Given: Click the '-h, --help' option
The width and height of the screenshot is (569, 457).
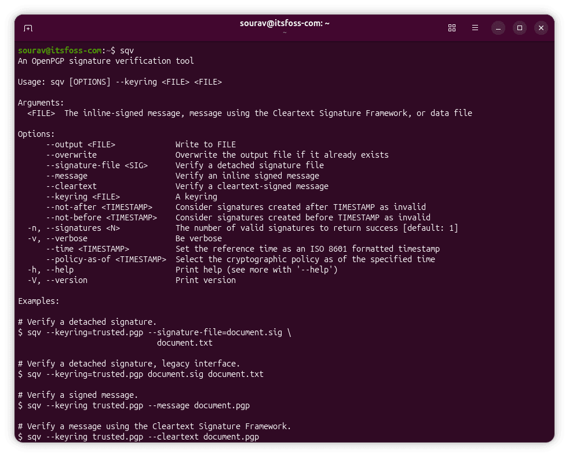Looking at the screenshot, I should 50,270.
